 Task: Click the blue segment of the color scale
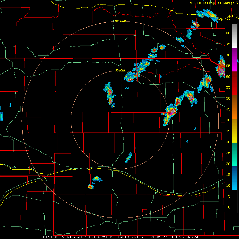[x=234, y=178]
